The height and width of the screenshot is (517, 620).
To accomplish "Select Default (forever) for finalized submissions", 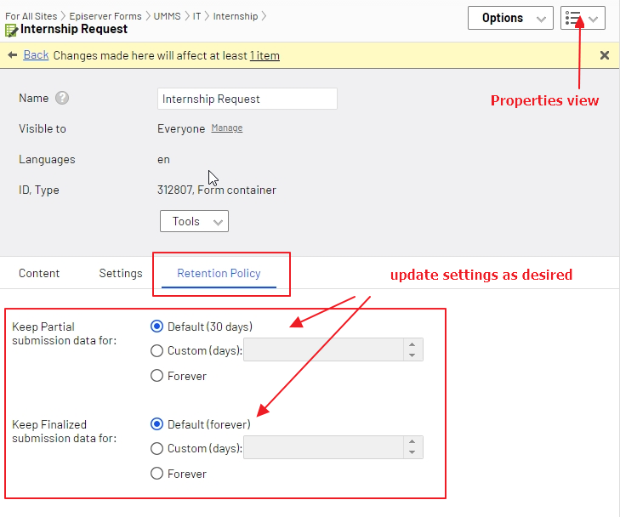I will click(x=156, y=424).
